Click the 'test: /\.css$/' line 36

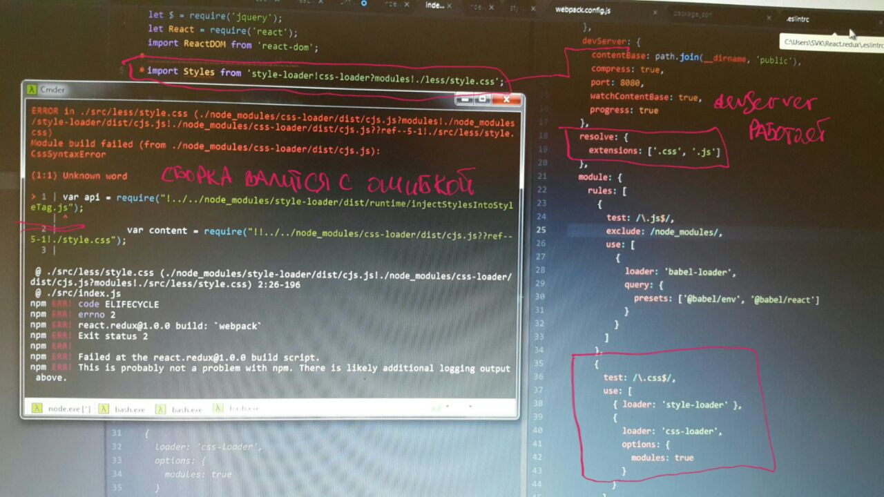tap(639, 378)
